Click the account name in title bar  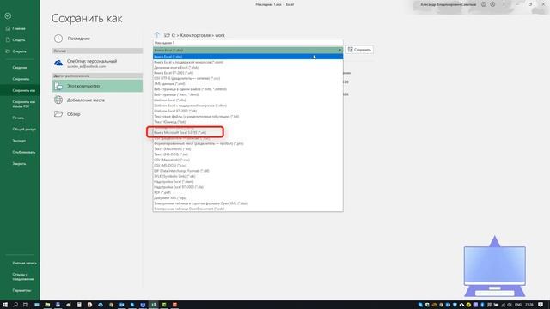point(449,4)
